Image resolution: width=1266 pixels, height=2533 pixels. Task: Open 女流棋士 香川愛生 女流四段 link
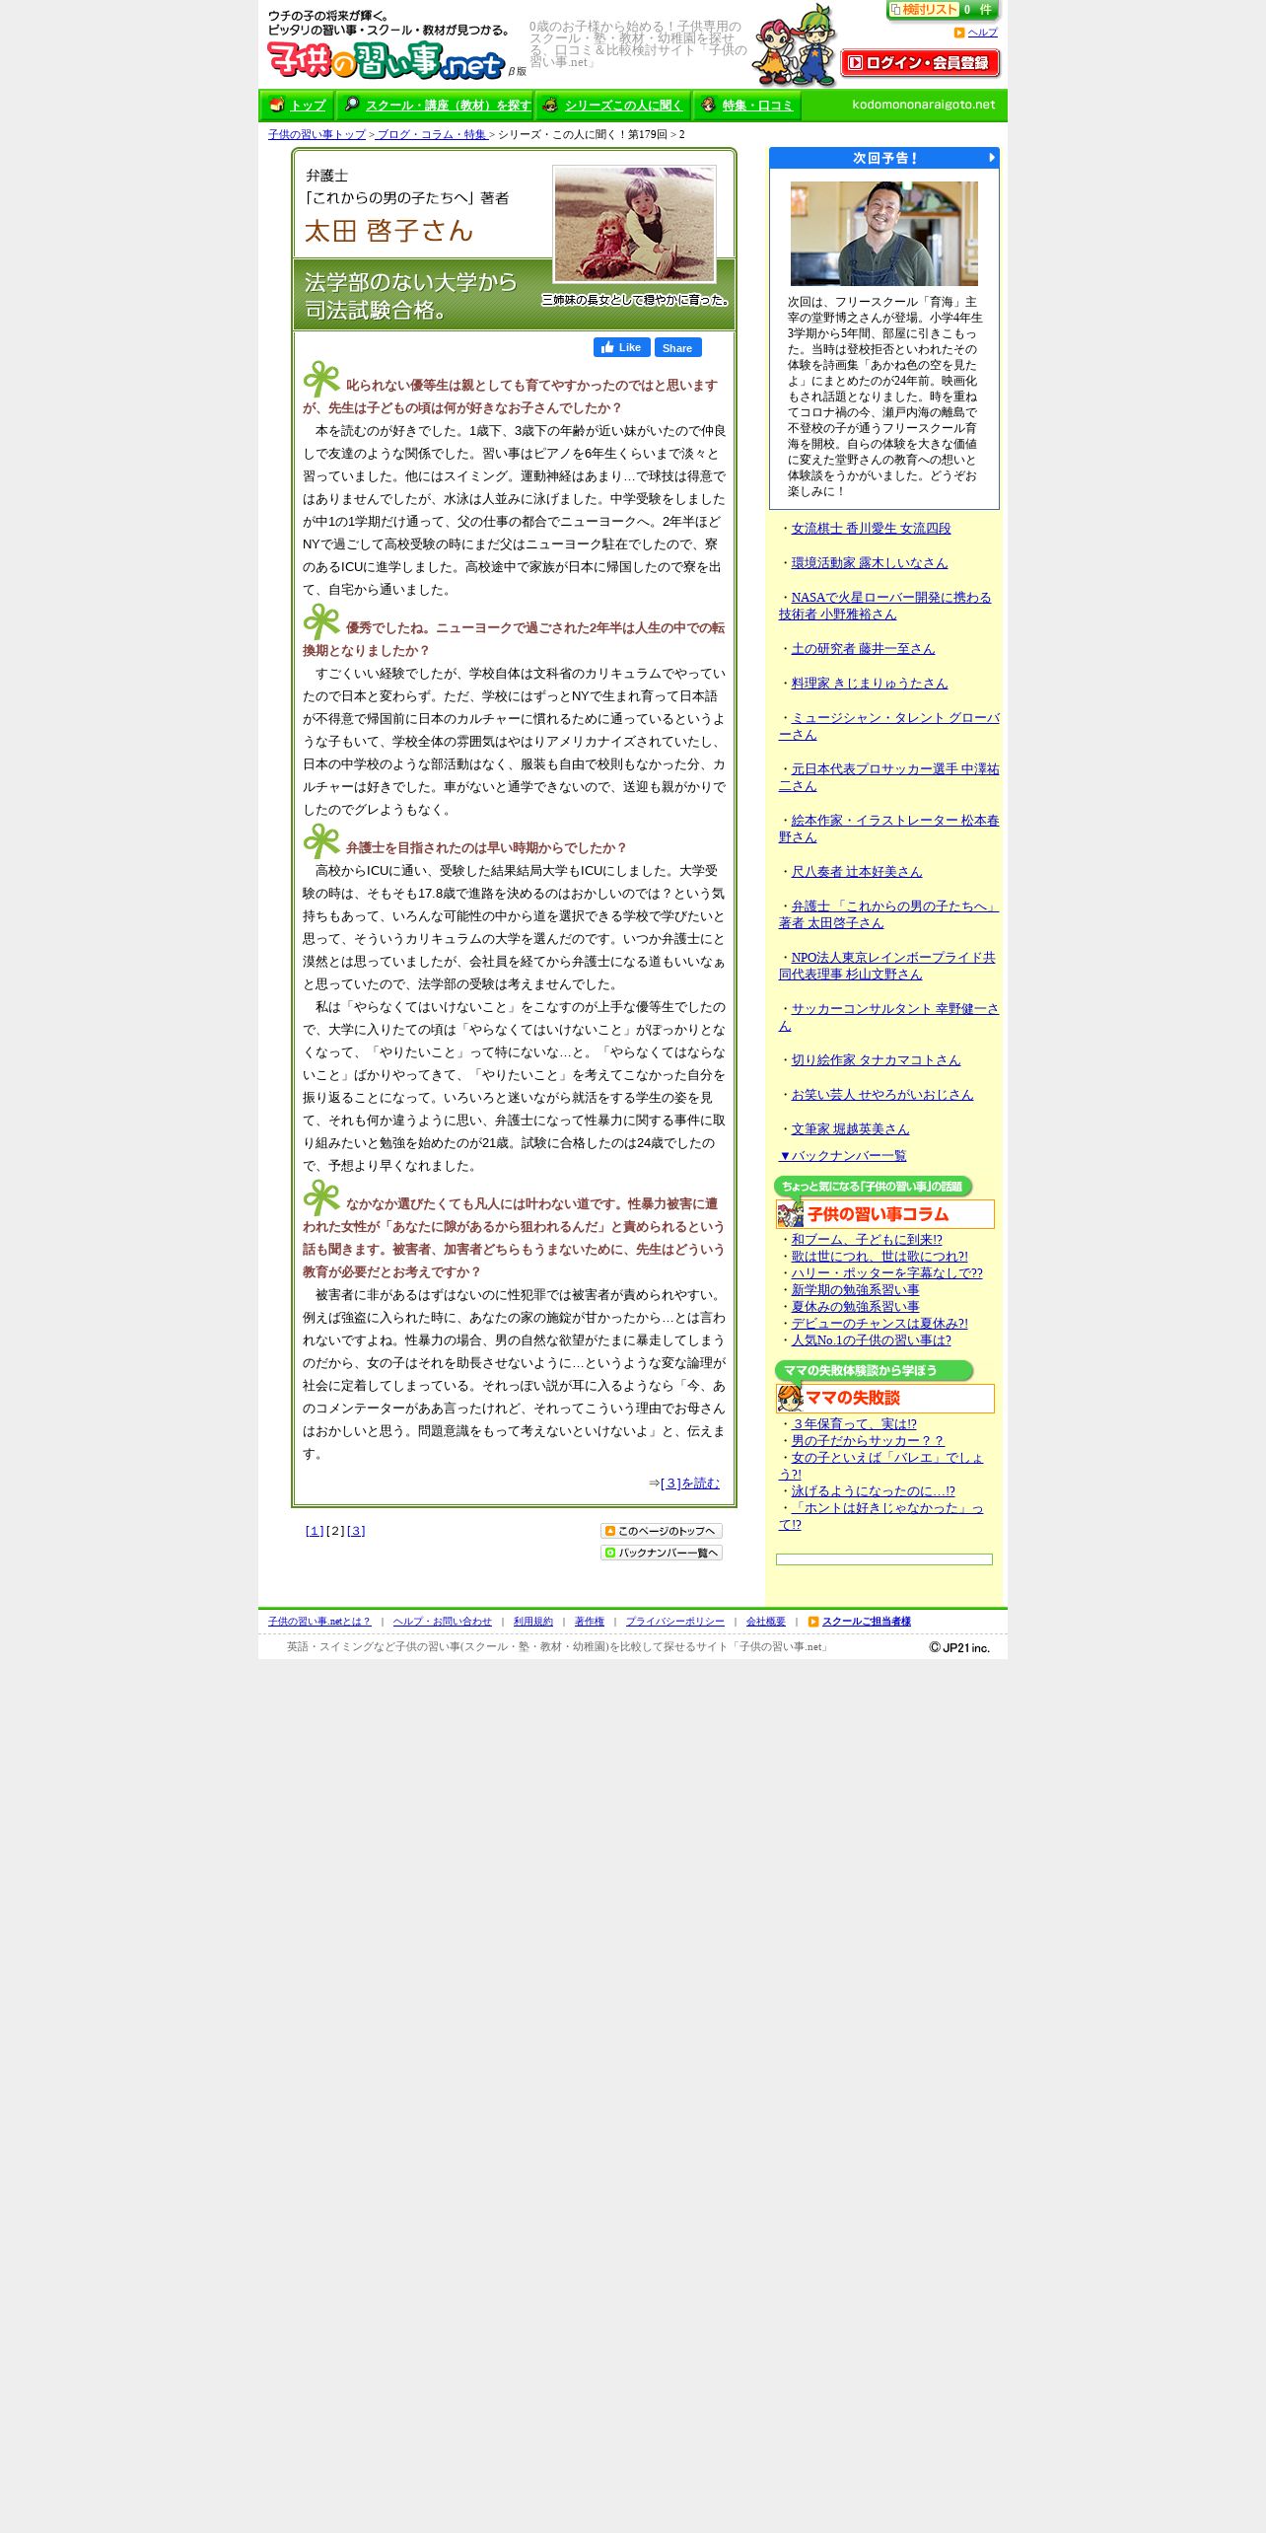871,529
